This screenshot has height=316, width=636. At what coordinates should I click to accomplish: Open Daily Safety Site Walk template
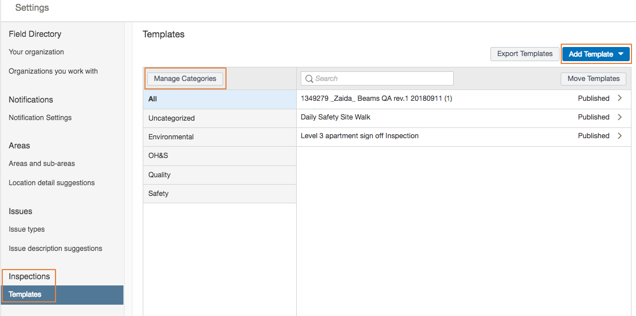336,117
